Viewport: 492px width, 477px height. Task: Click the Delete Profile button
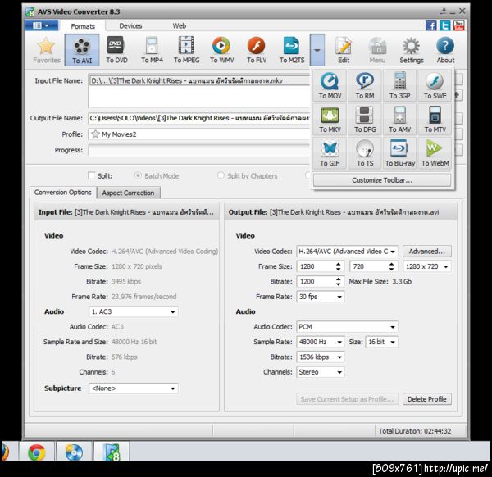[x=426, y=399]
